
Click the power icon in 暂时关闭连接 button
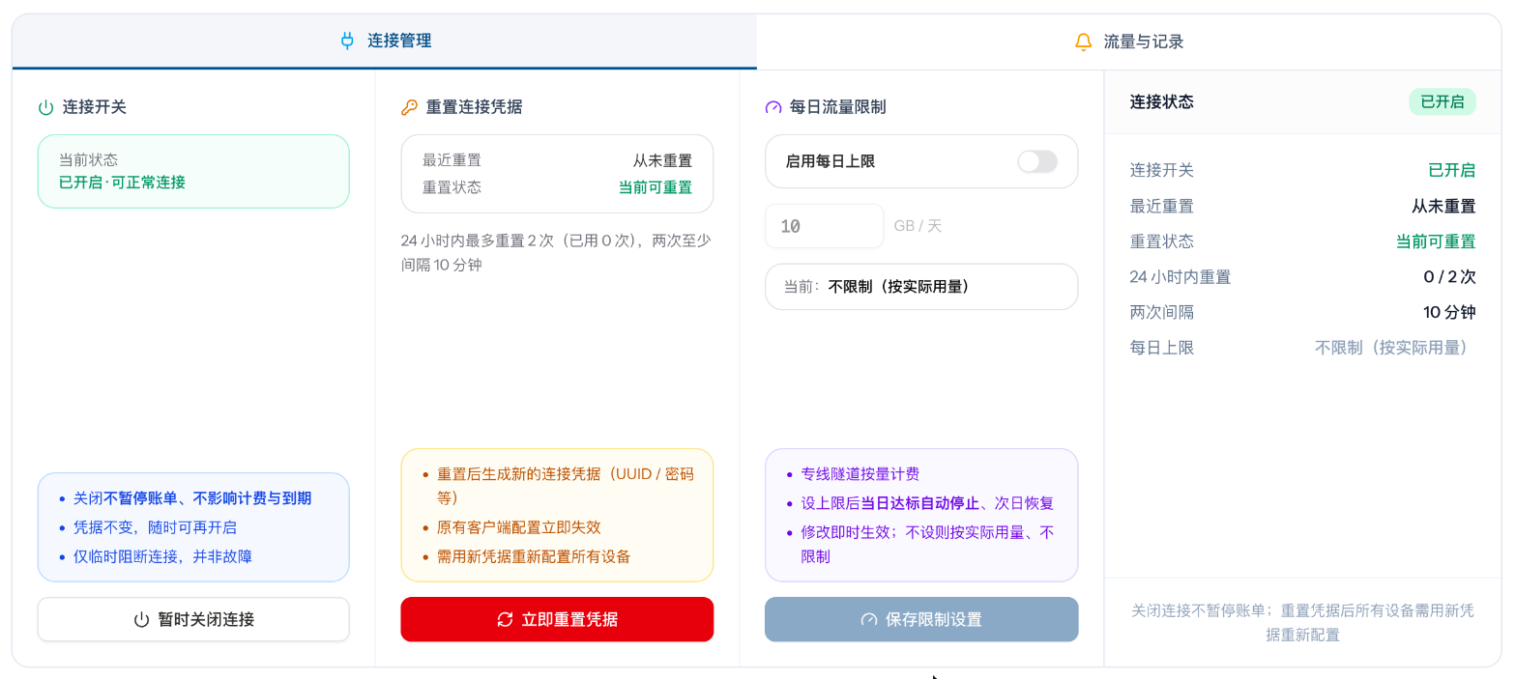[x=141, y=619]
